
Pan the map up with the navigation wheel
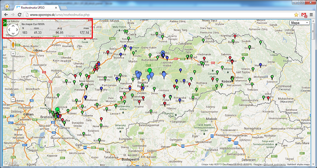13,26
